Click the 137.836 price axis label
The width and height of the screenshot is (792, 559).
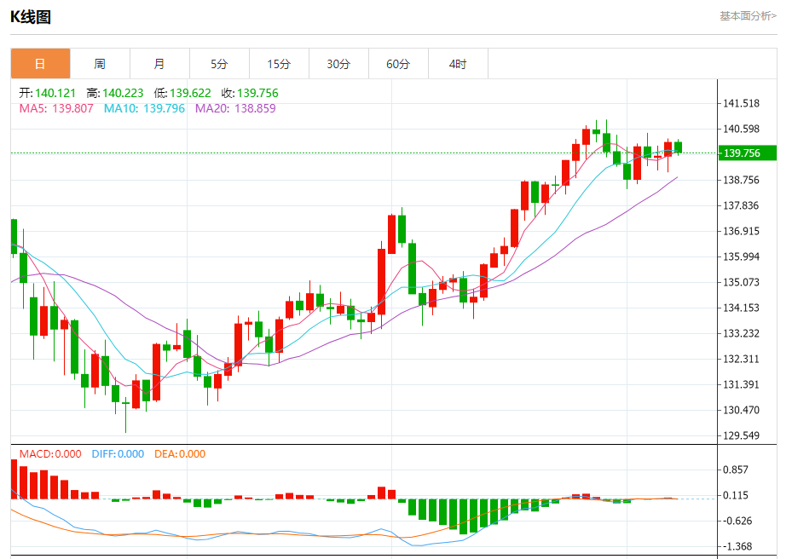pos(741,205)
